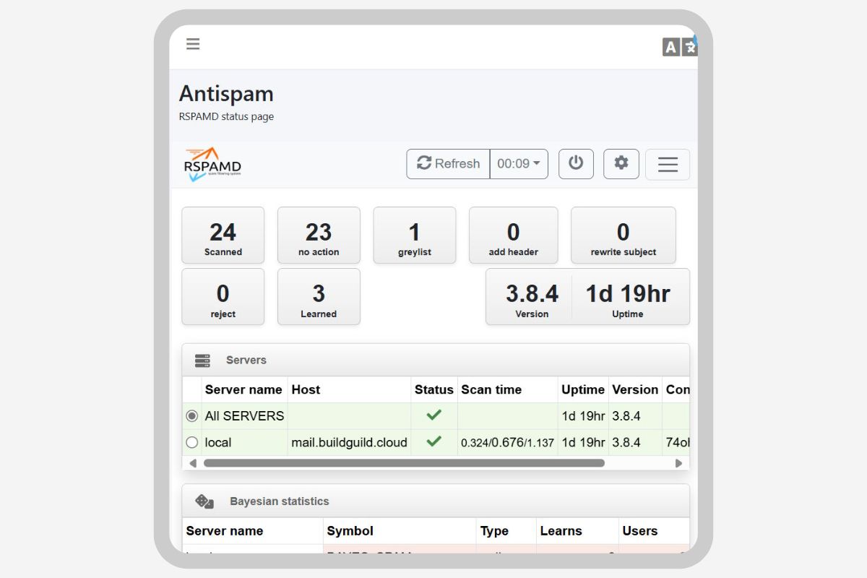Select the All SERVERS radio button

[192, 416]
